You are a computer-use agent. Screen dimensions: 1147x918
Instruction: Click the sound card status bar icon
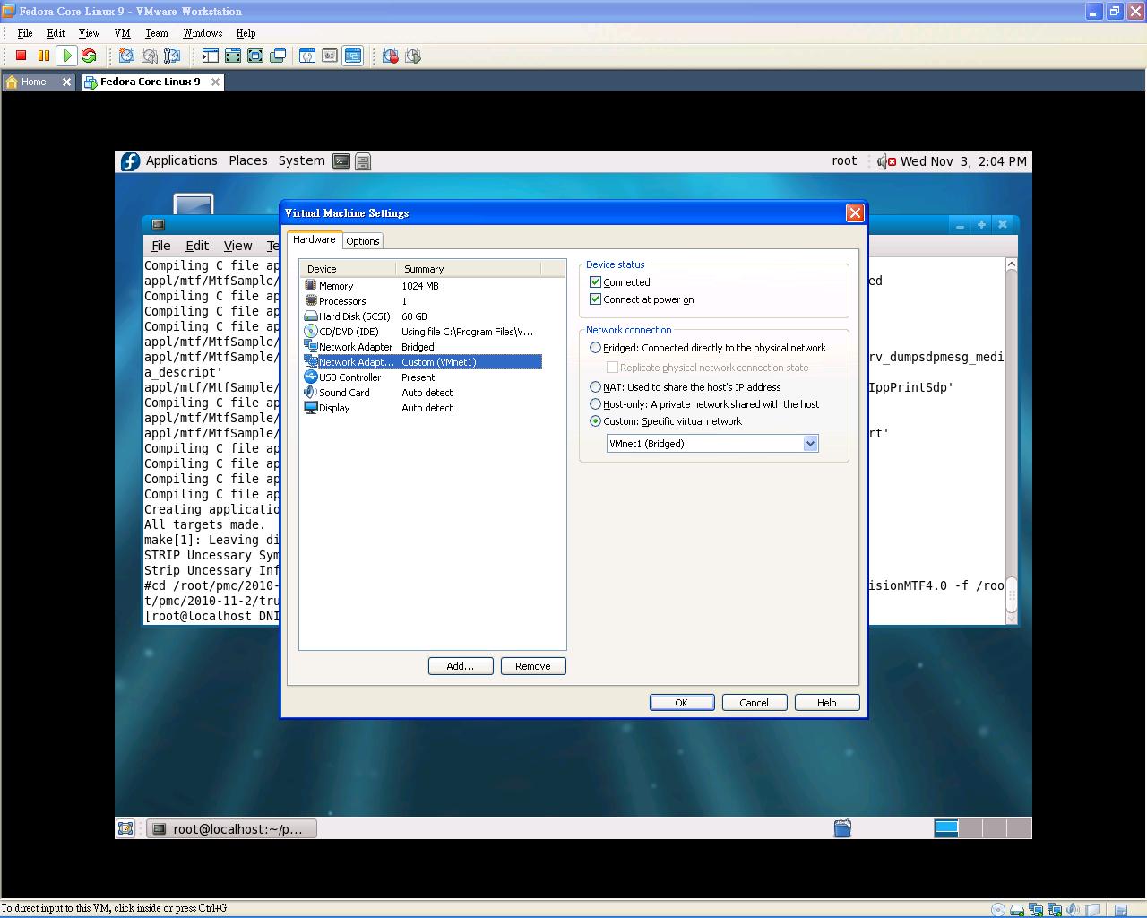[x=1074, y=910]
